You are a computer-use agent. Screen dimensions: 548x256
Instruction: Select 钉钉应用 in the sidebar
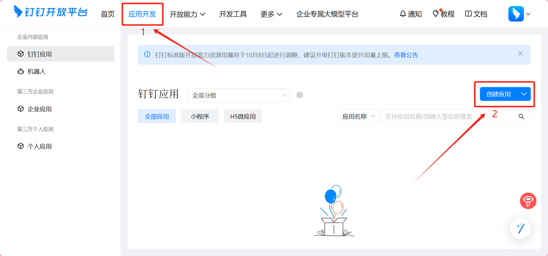pos(60,54)
